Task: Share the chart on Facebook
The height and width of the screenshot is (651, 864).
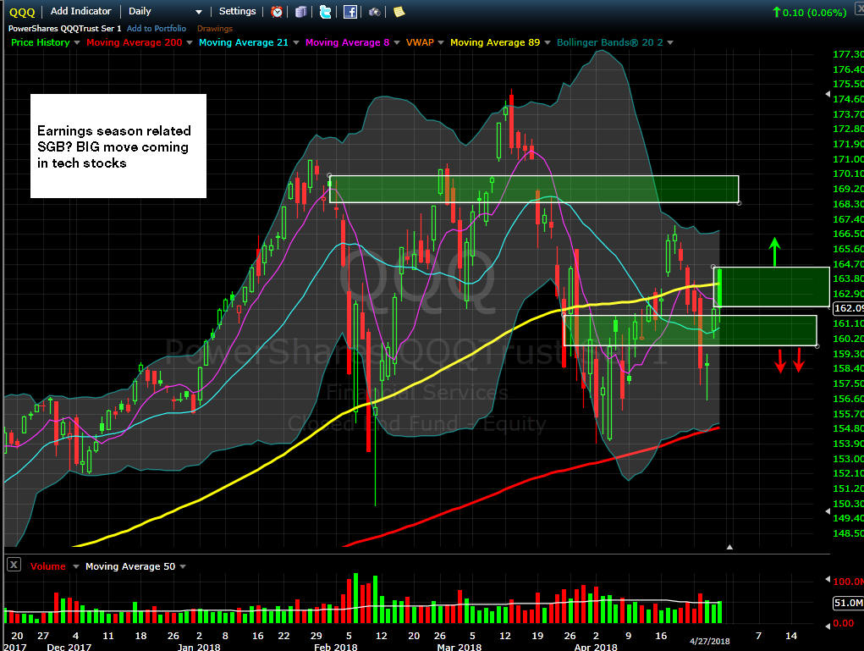Action: [349, 12]
